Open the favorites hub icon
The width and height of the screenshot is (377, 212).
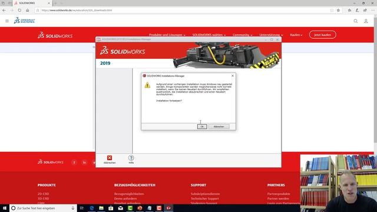[x=349, y=11]
